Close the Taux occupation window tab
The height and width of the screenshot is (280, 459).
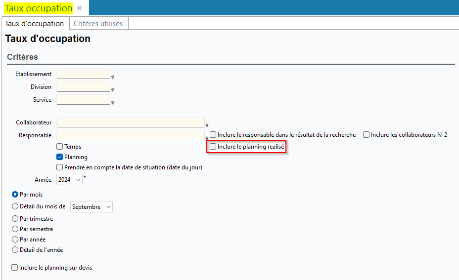pyautogui.click(x=79, y=8)
